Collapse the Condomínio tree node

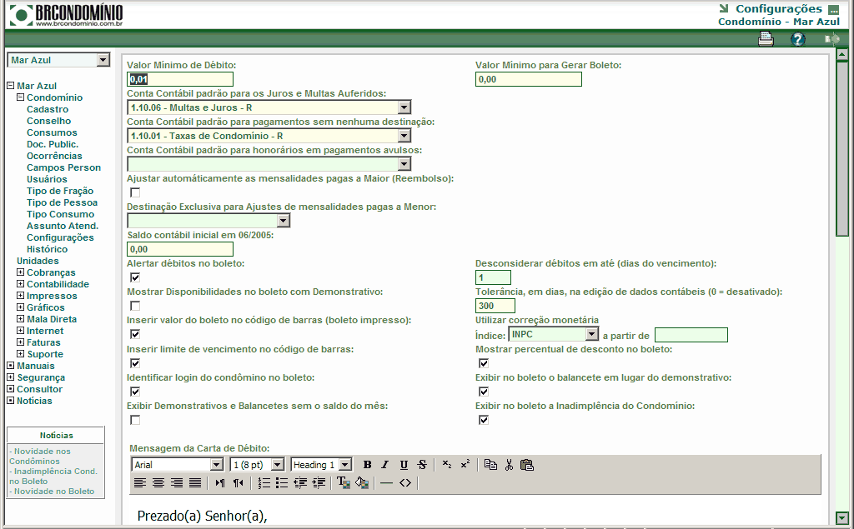click(20, 97)
